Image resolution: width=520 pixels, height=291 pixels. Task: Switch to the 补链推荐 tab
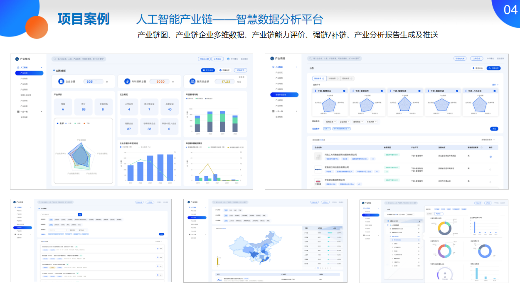pyautogui.click(x=333, y=78)
